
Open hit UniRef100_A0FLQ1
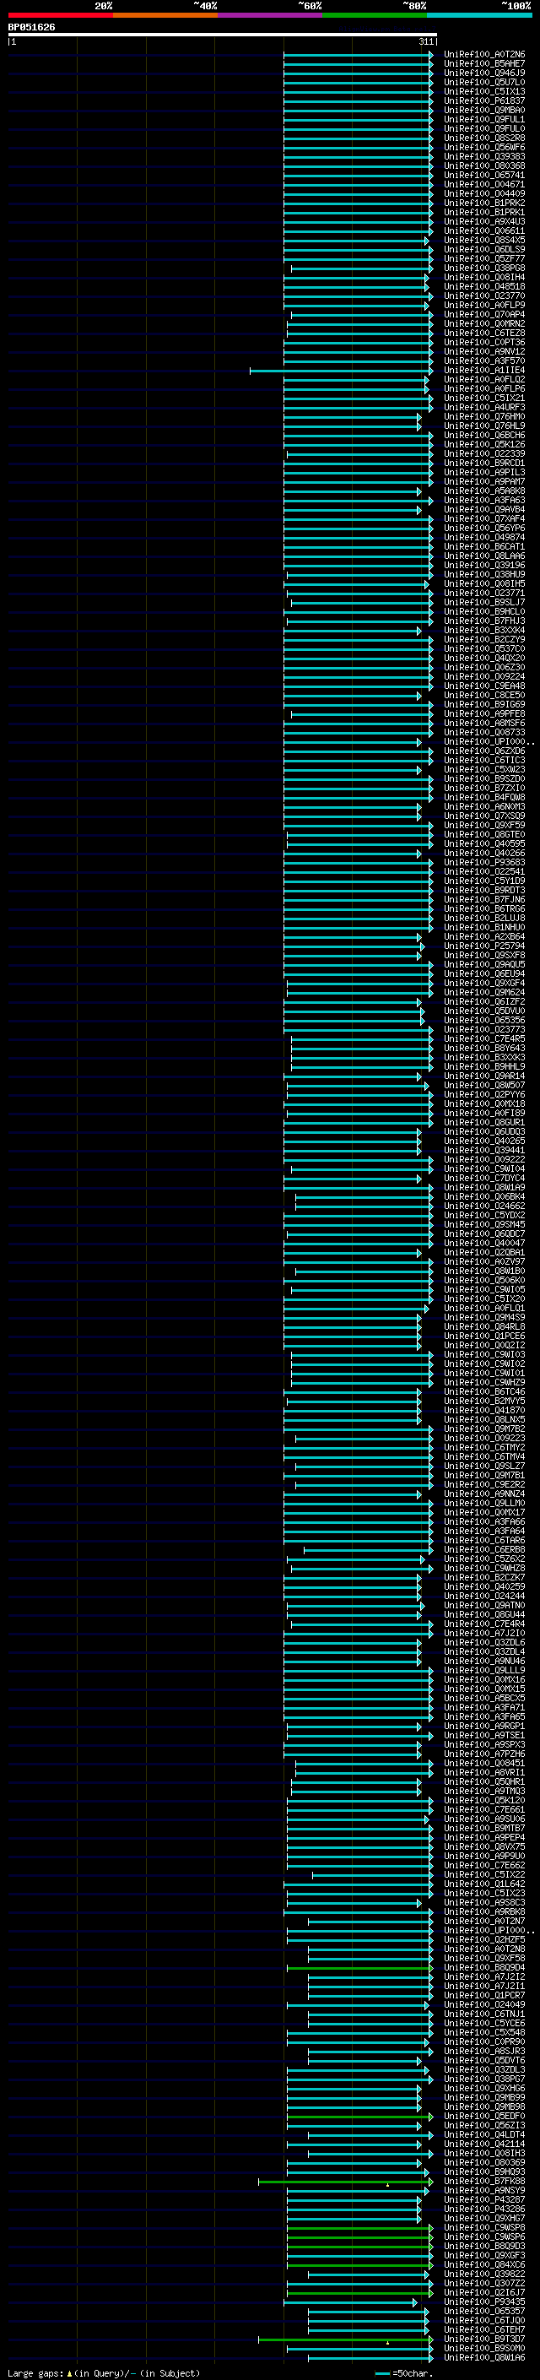click(483, 1309)
